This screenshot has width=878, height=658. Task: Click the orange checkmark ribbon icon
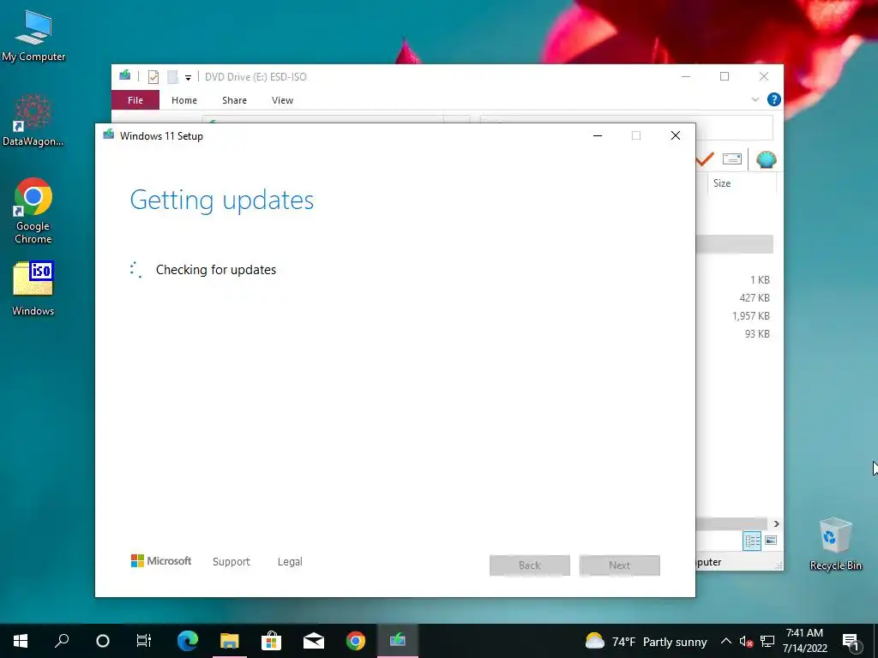click(705, 159)
